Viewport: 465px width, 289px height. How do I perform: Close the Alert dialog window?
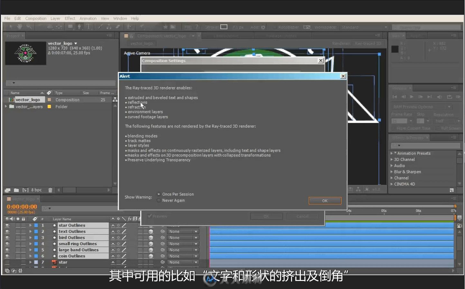[343, 76]
